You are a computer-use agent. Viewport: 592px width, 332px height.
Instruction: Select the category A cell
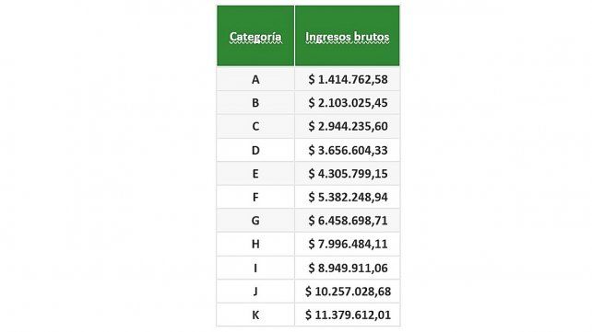tap(255, 79)
